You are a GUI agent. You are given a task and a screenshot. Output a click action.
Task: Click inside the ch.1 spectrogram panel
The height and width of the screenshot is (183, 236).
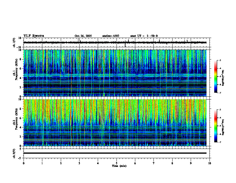point(115,73)
